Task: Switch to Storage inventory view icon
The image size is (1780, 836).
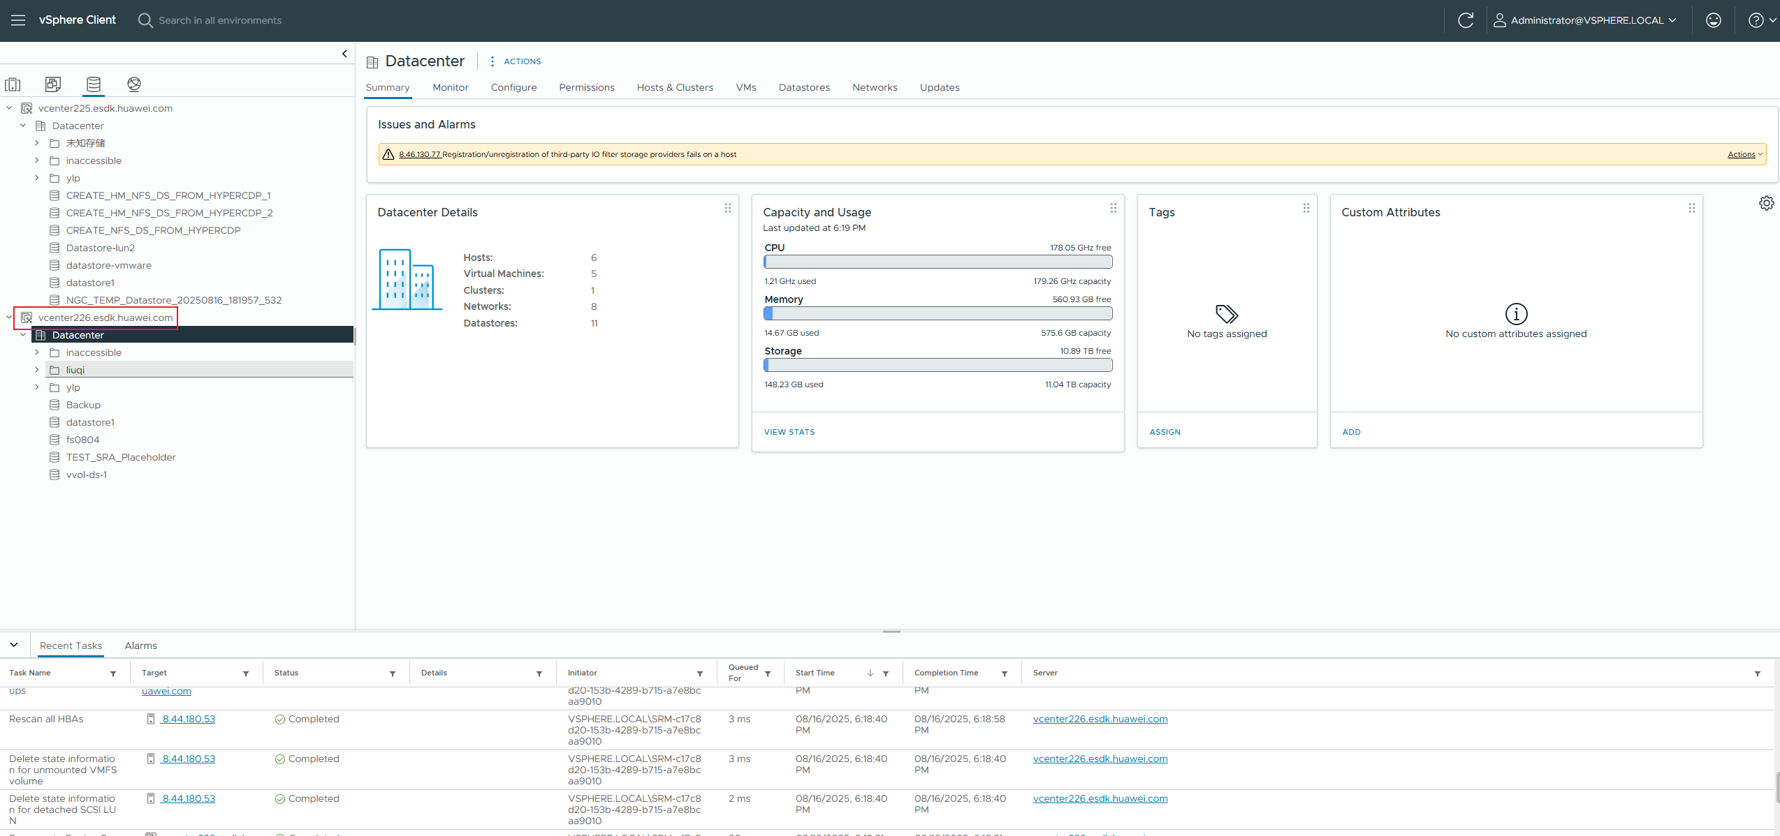Action: (94, 84)
